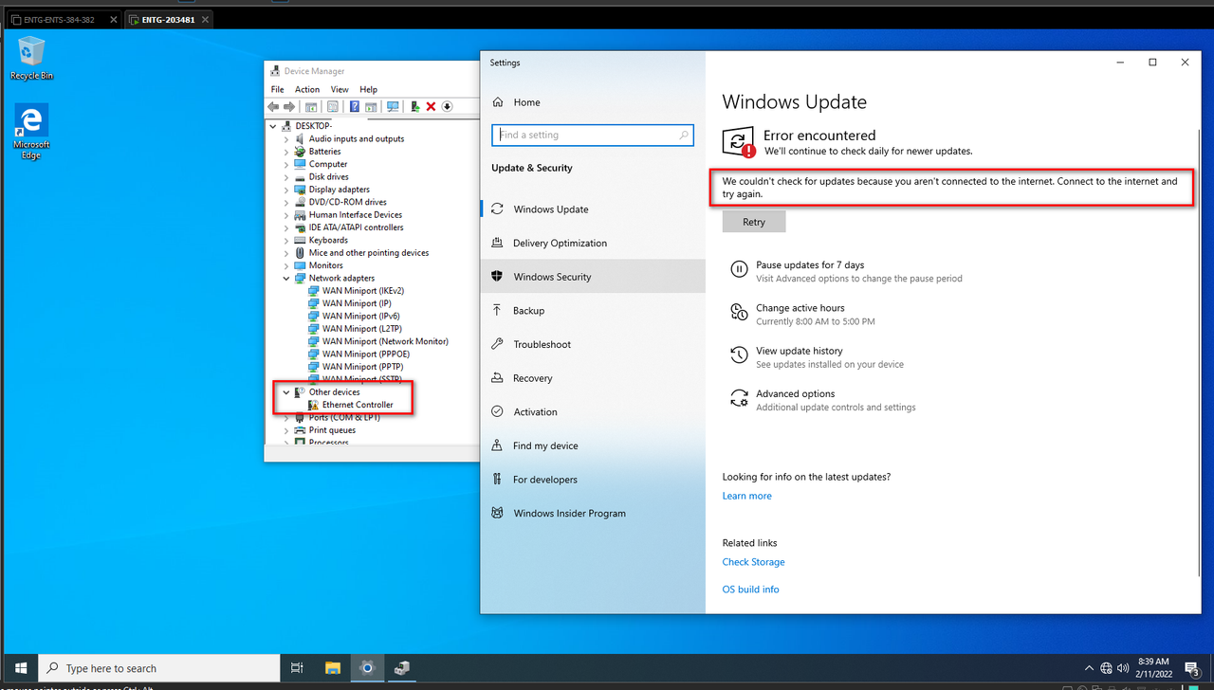Click the action pane toolbar icon after Help
1214x690 pixels.
click(x=371, y=107)
